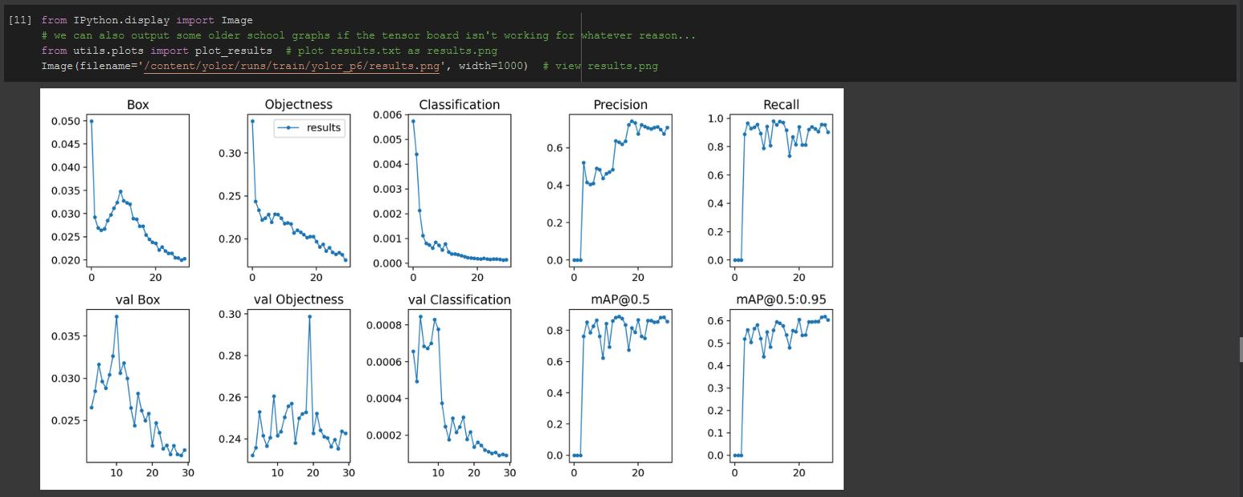Click the plot title reading only 'Classification'
1243x497 pixels.
coord(460,105)
